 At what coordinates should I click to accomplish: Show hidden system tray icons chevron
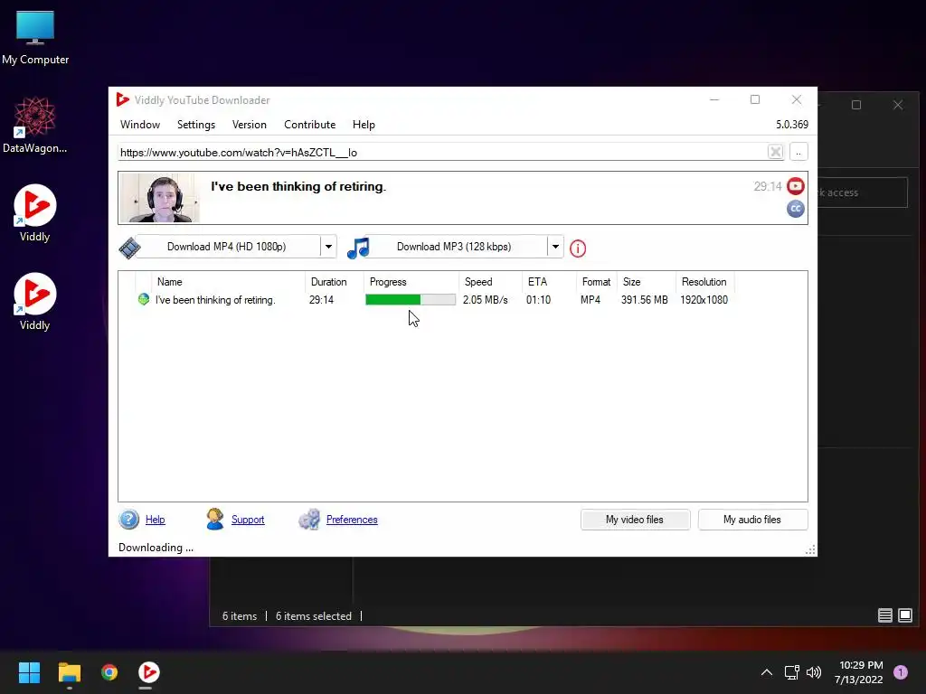767,672
